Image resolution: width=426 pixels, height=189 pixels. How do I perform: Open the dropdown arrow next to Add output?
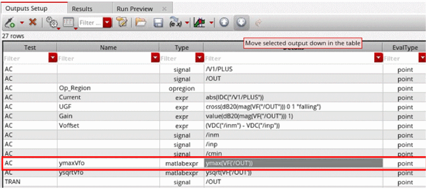(x=22, y=23)
